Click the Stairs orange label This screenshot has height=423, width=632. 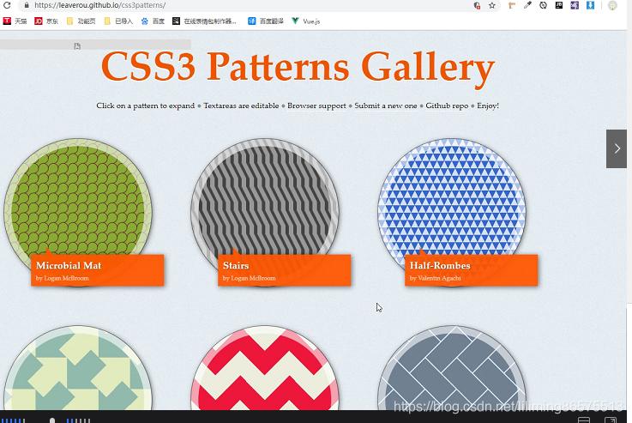point(285,270)
